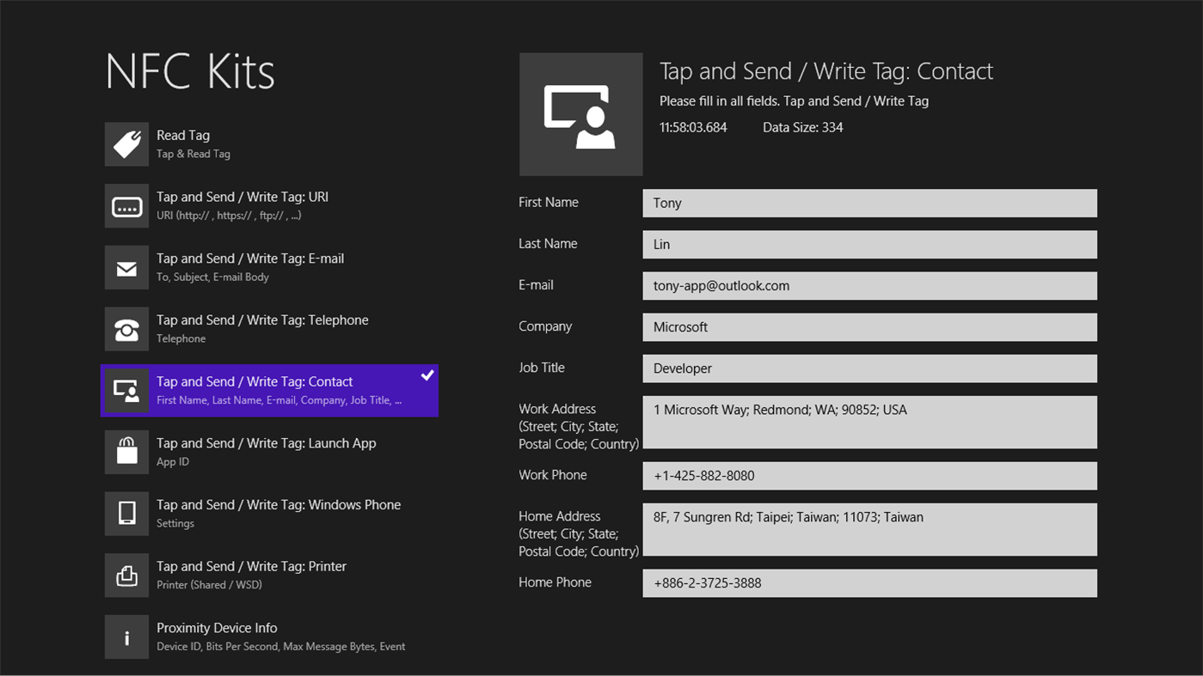Click the Work Phone number field

869,476
